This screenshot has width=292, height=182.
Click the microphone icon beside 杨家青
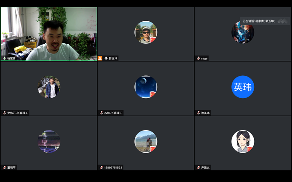tap(4, 58)
